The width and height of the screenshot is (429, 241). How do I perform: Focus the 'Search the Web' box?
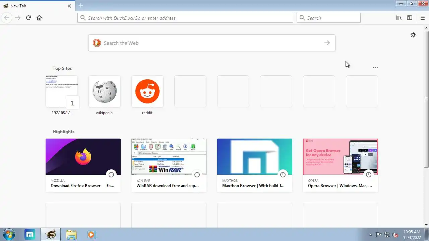coord(212,43)
